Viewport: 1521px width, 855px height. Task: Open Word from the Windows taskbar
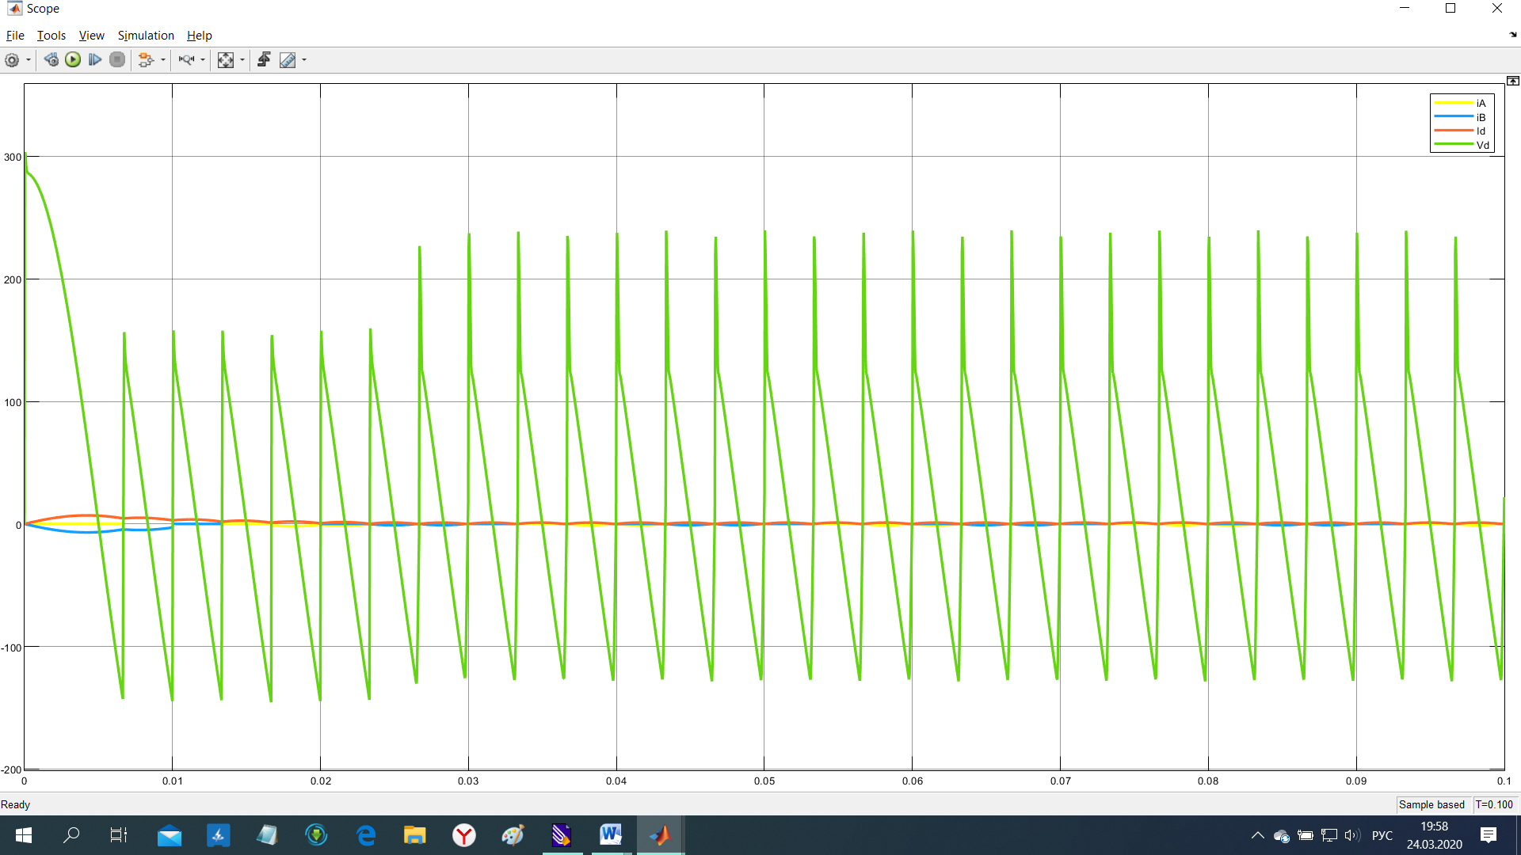pos(610,835)
